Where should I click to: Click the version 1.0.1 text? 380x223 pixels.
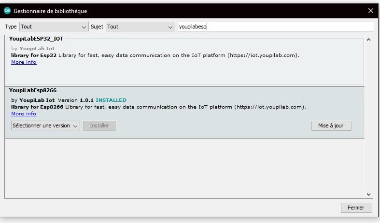pos(86,100)
